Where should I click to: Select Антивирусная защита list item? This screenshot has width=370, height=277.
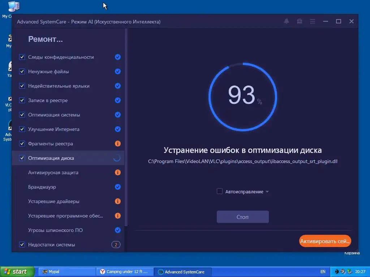68,172
